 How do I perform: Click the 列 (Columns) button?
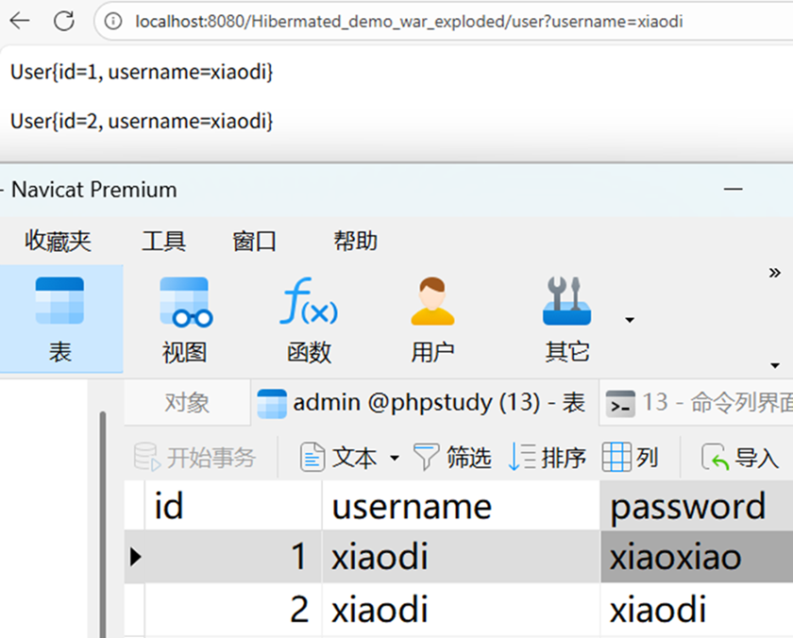click(631, 458)
